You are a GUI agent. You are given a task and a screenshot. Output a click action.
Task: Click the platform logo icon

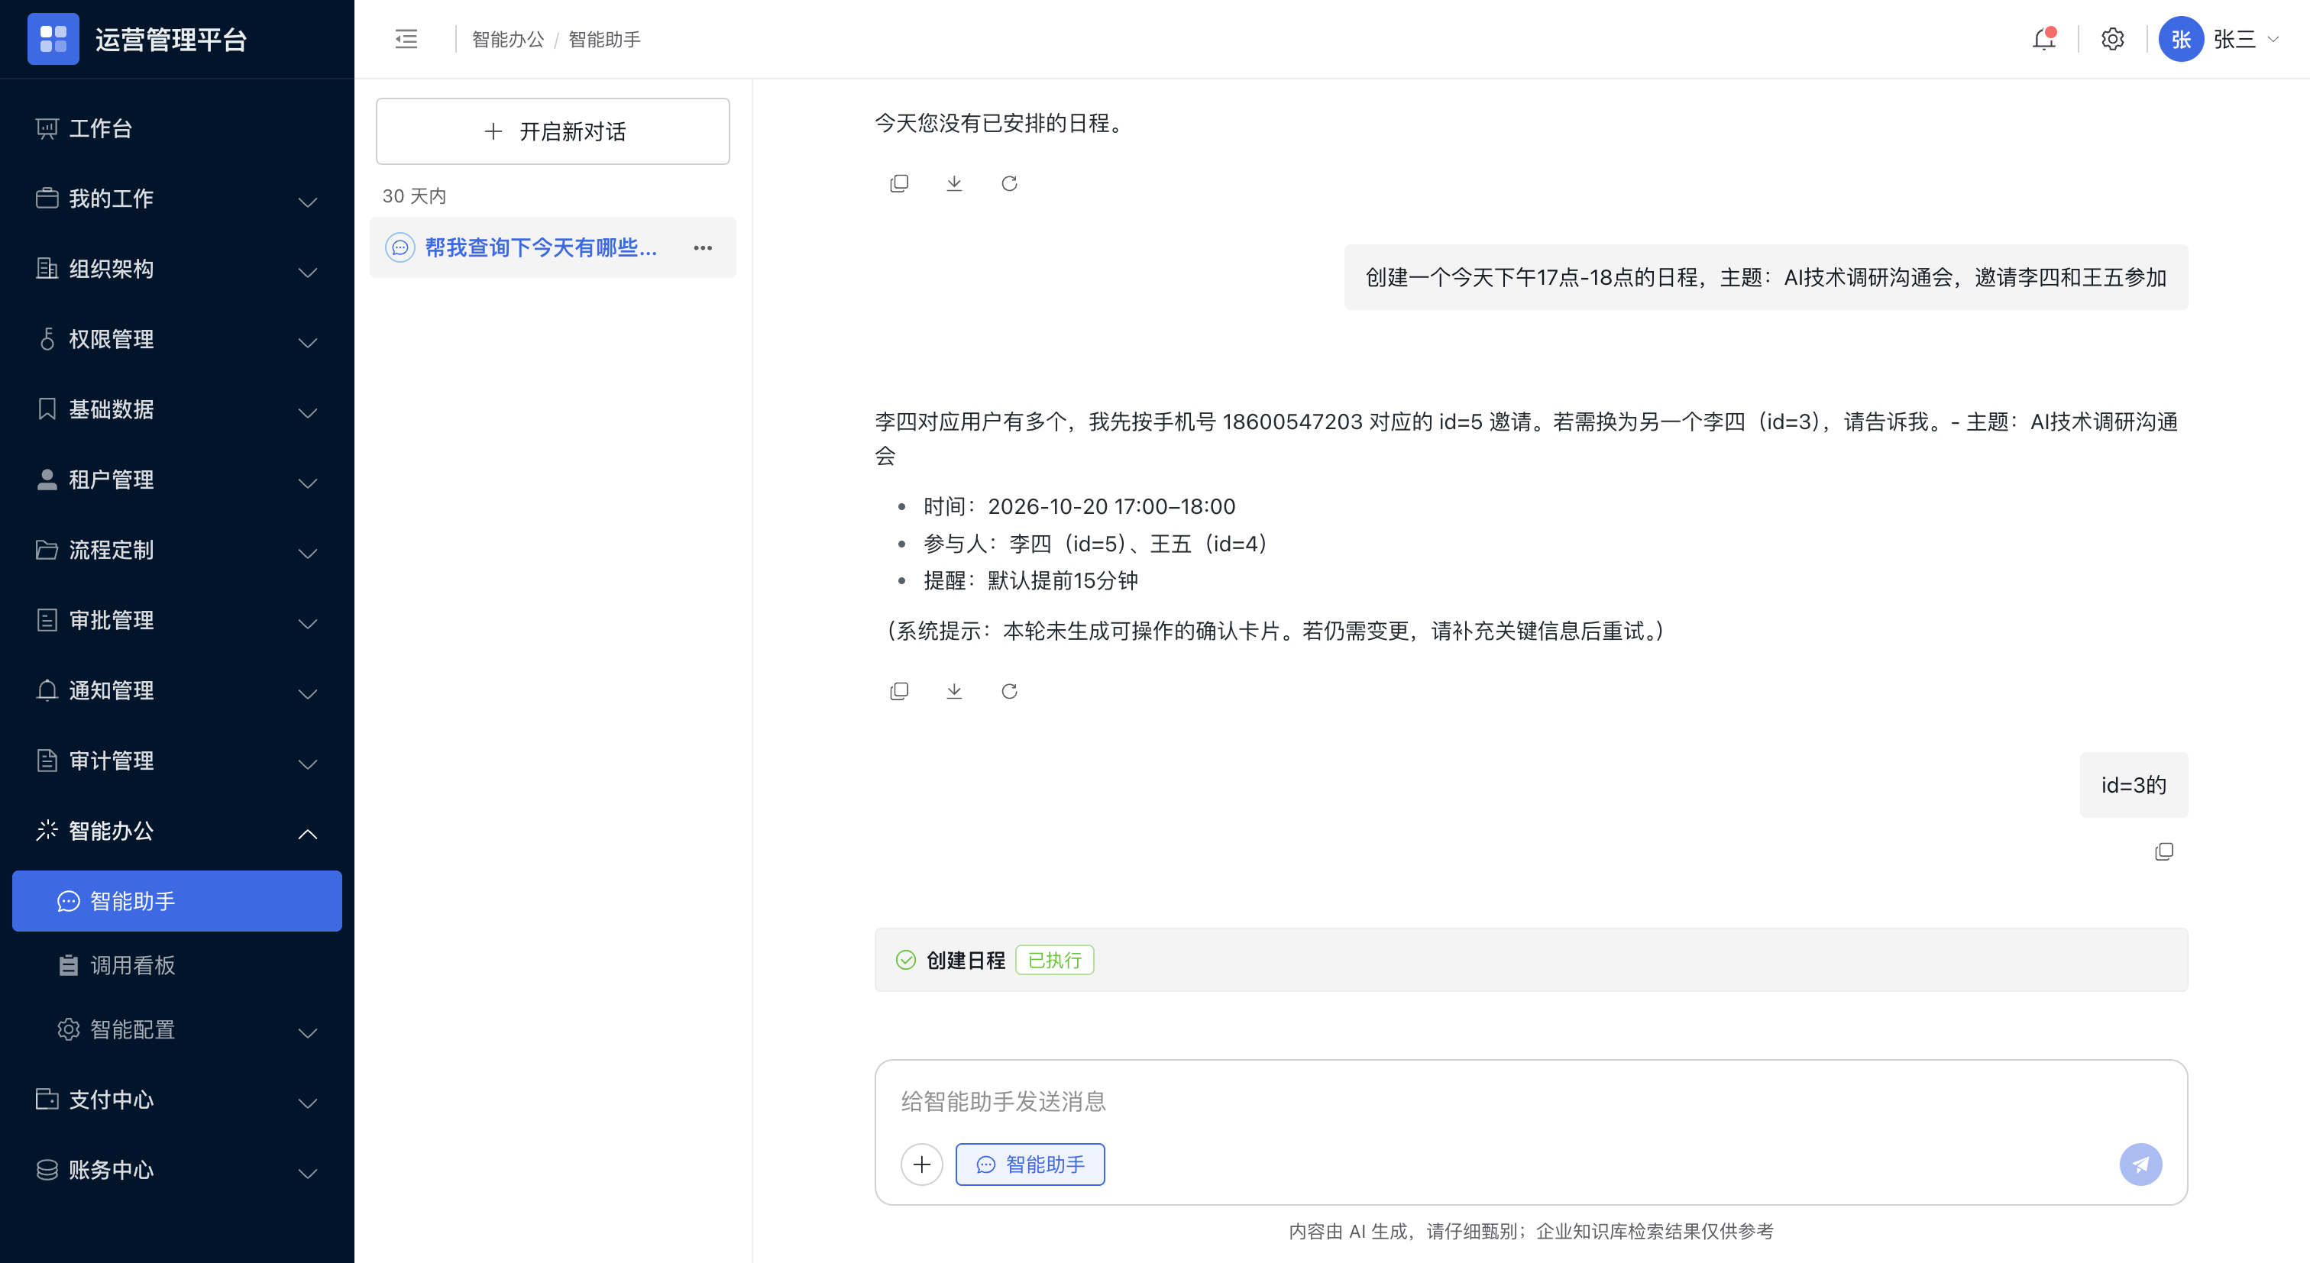53,38
